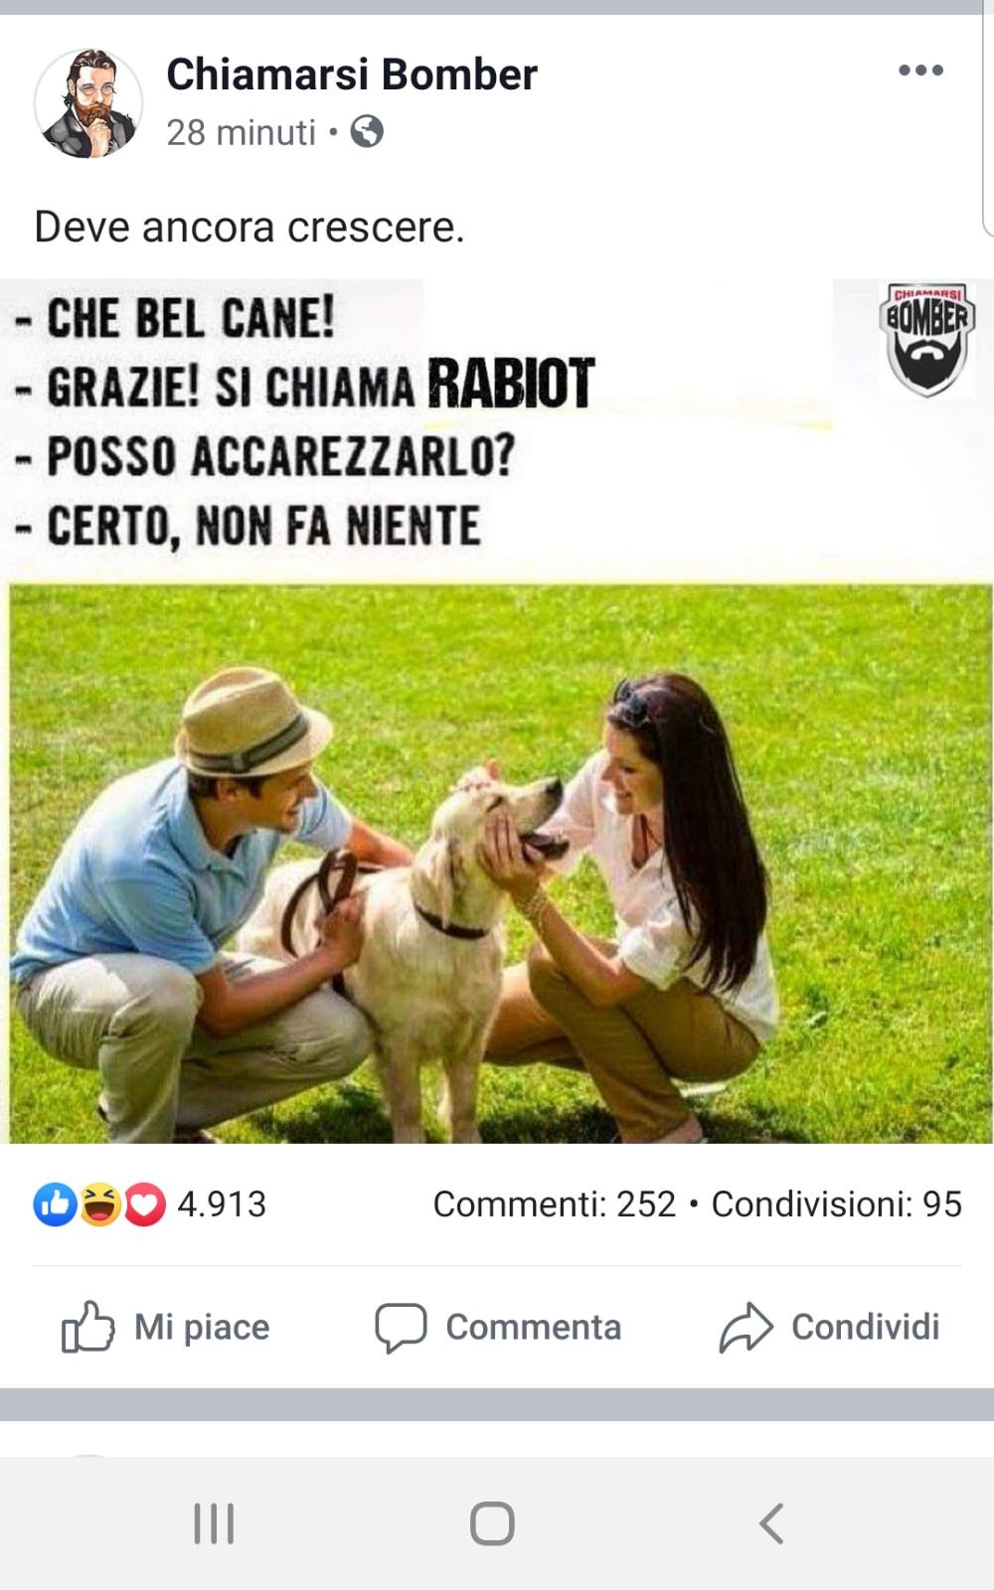
Task: Tap the Android back arrow
Action: [771, 1522]
